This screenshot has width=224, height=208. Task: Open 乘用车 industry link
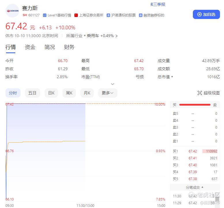pyautogui.click(x=93, y=36)
